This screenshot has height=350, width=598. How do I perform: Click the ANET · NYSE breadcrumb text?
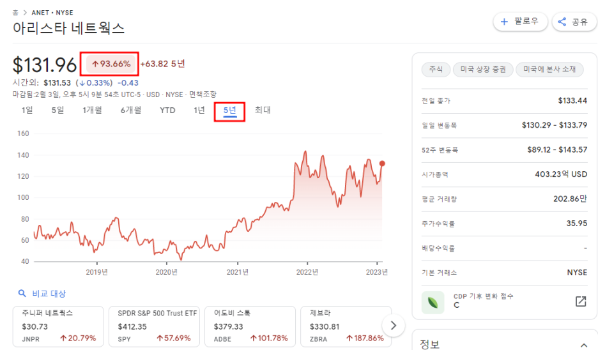(52, 13)
